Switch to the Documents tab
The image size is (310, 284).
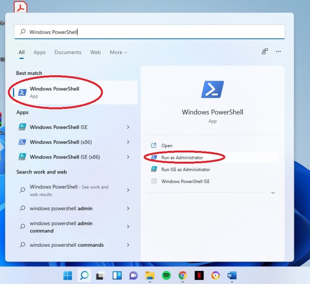click(68, 52)
